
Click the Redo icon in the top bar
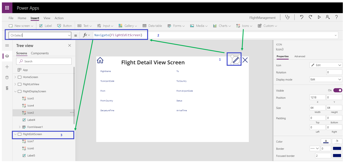pos(310,17)
